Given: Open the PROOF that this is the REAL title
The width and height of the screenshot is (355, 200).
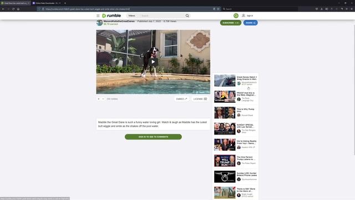Looking at the screenshot, I should pyautogui.click(x=246, y=94).
